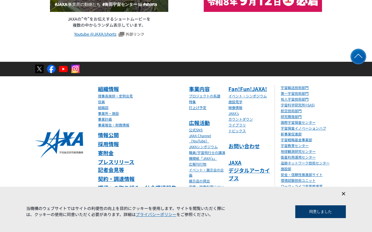Open 宇宙科学研究所(ISAS) link
Screen dimensions: 372x232
pos(298,105)
